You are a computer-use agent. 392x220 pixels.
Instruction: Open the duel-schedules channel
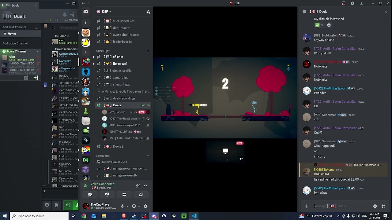[x=123, y=21]
